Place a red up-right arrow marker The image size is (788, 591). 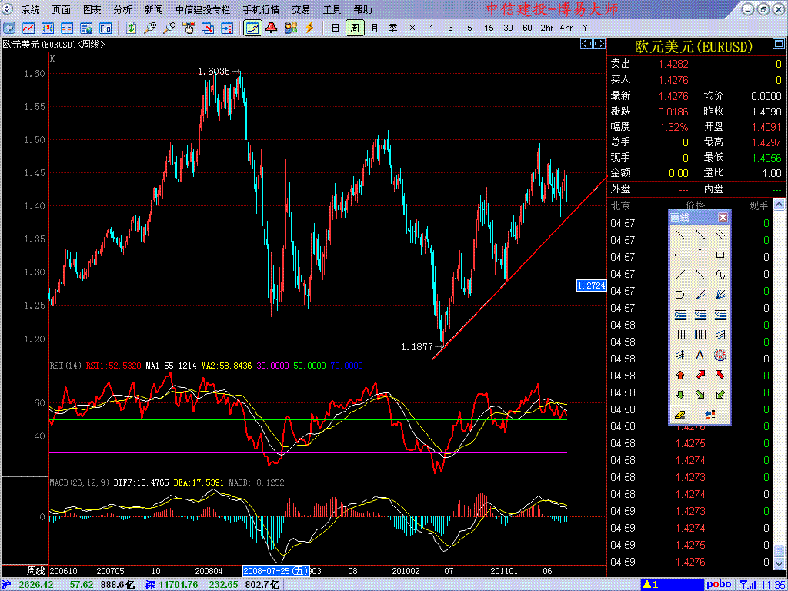tap(700, 376)
